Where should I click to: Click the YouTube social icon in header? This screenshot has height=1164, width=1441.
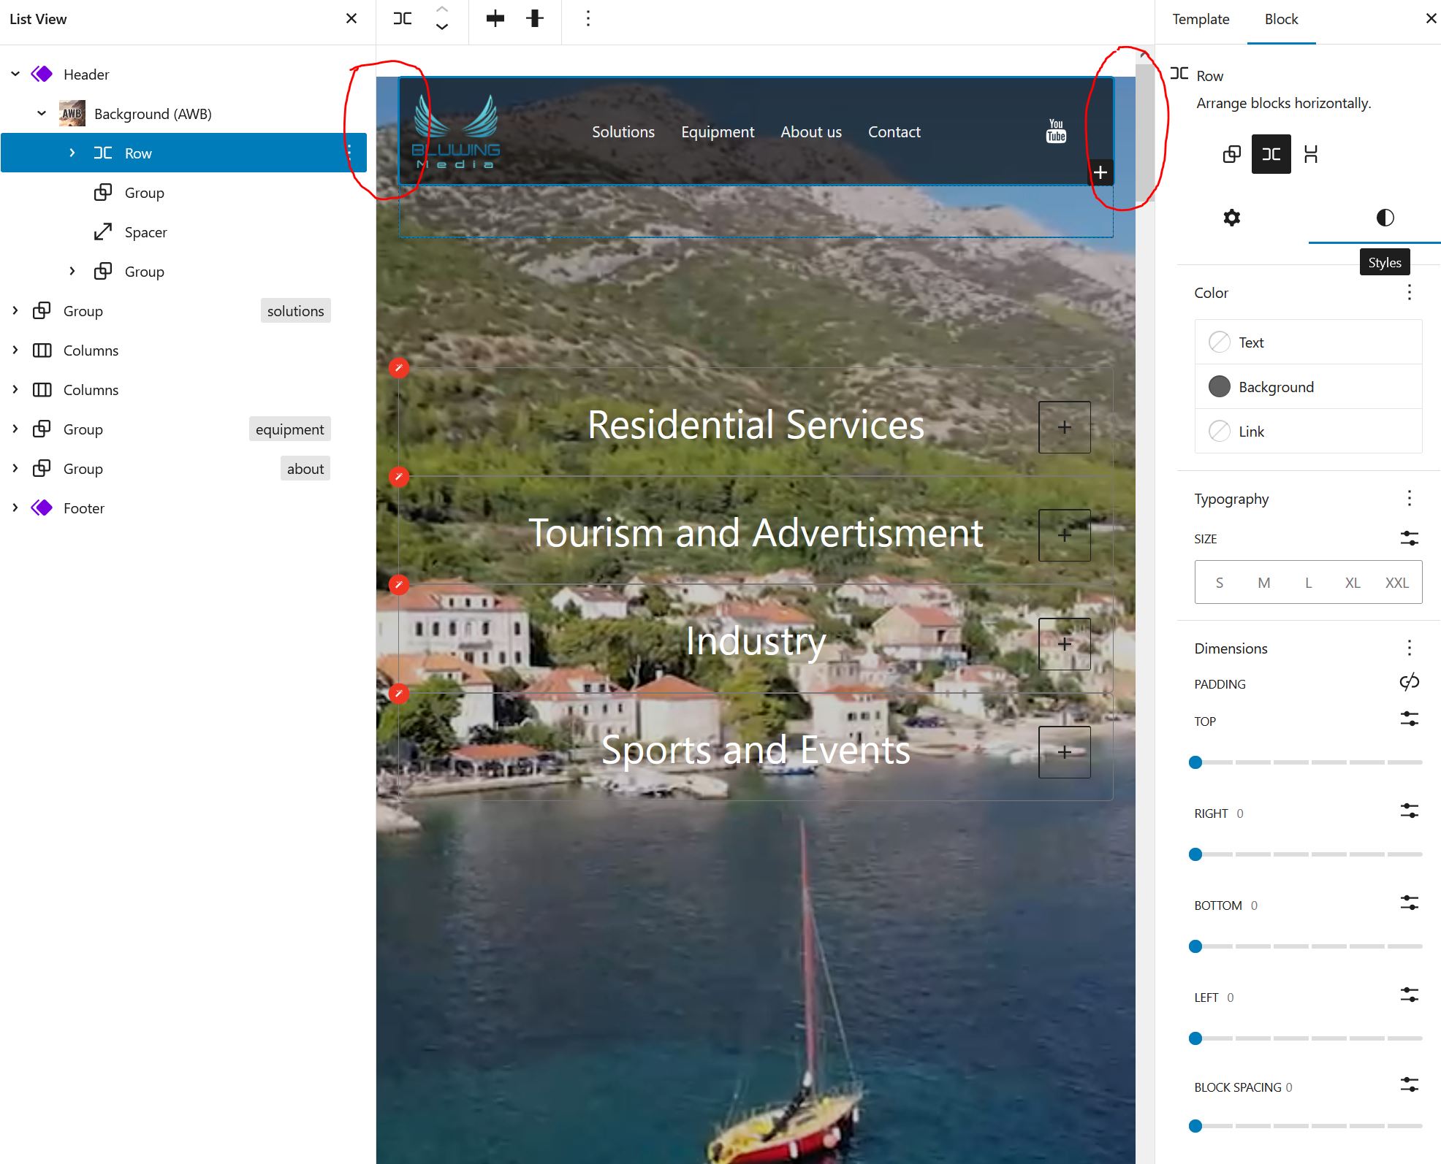1056,131
